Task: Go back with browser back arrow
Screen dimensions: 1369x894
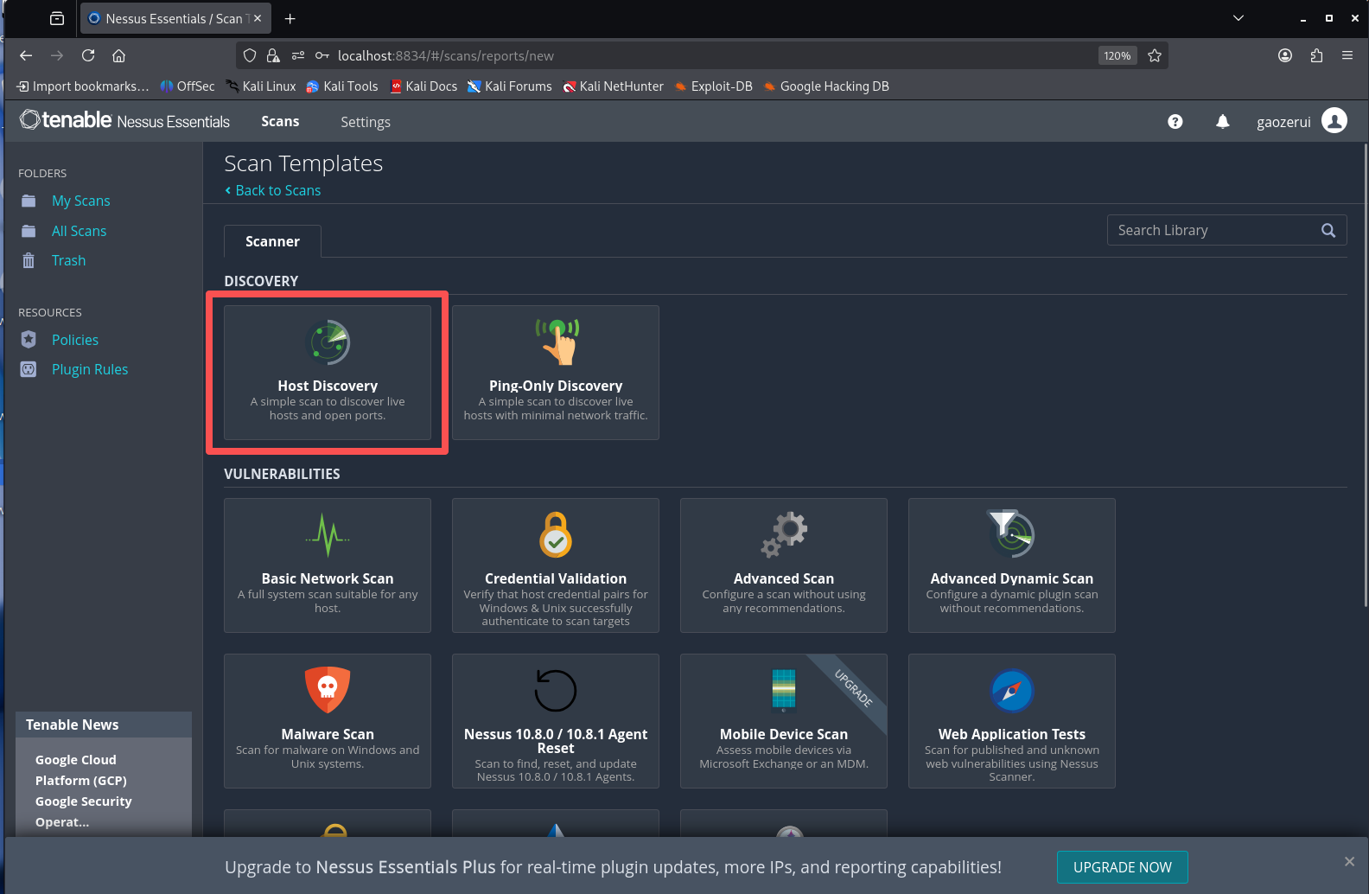Action: click(26, 55)
